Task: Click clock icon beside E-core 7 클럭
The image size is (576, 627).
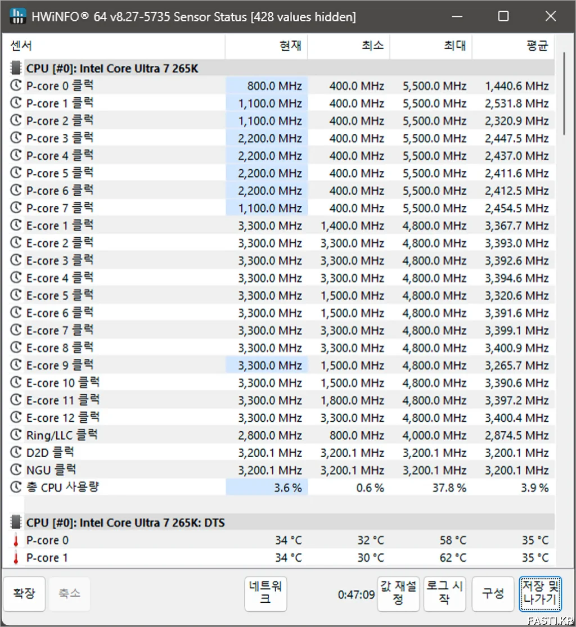Action: (16, 330)
